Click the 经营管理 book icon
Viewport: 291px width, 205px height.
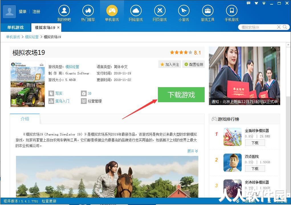coord(84,101)
